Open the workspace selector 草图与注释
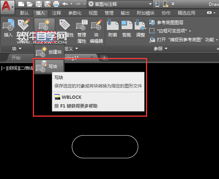The width and height of the screenshot is (219, 179). (x=120, y=4)
